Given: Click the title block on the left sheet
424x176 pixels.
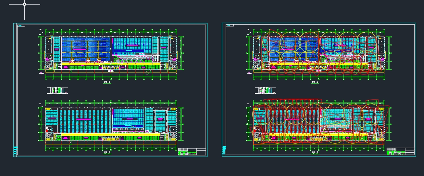Looking at the screenshot, I should click(x=192, y=152).
